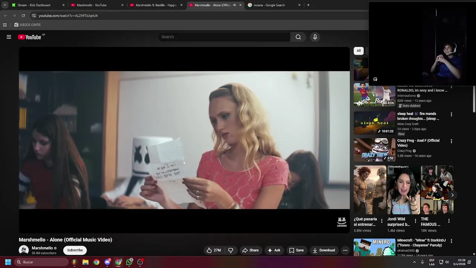Viewport: 476px width, 268px height.
Task: Click the search magnifier button
Action: click(298, 37)
